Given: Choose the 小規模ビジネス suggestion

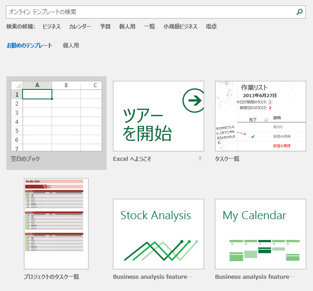Looking at the screenshot, I should [x=180, y=26].
